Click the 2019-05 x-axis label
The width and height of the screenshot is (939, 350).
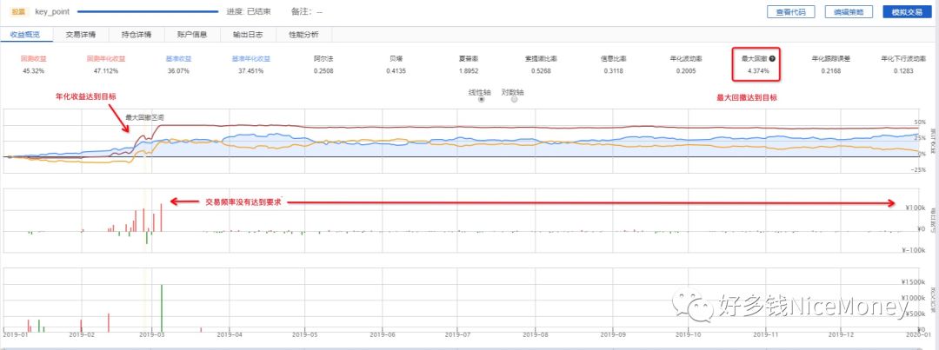[x=307, y=336]
